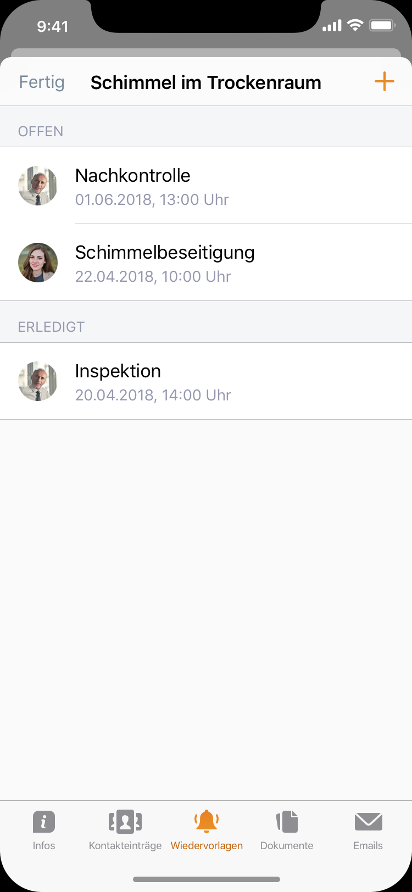412x892 pixels.
Task: Open the Inspektion completed reminder
Action: pos(206,381)
